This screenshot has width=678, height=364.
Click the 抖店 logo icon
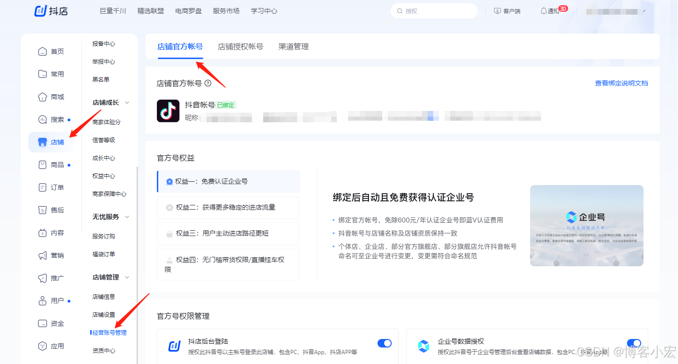(41, 10)
